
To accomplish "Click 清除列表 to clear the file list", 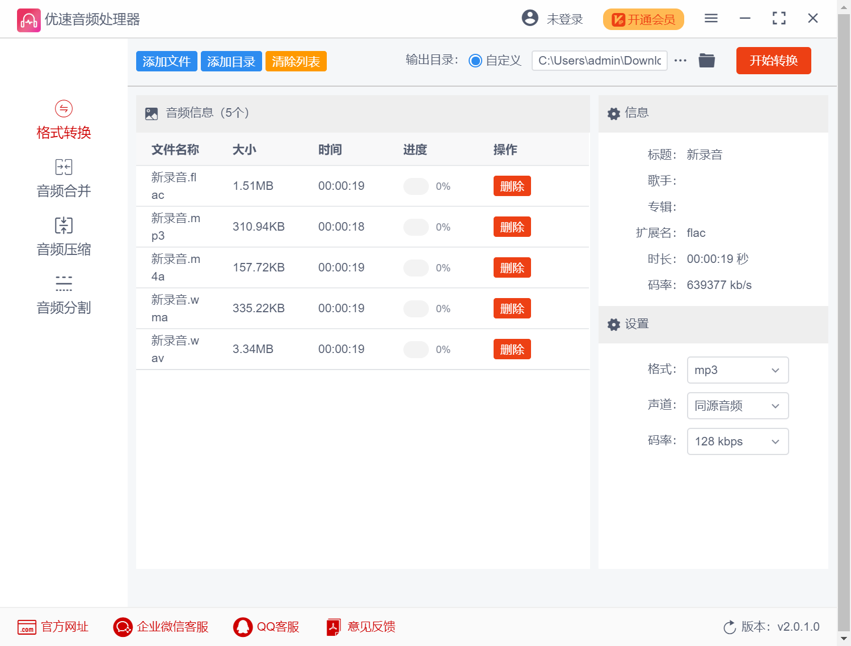I will click(x=296, y=61).
